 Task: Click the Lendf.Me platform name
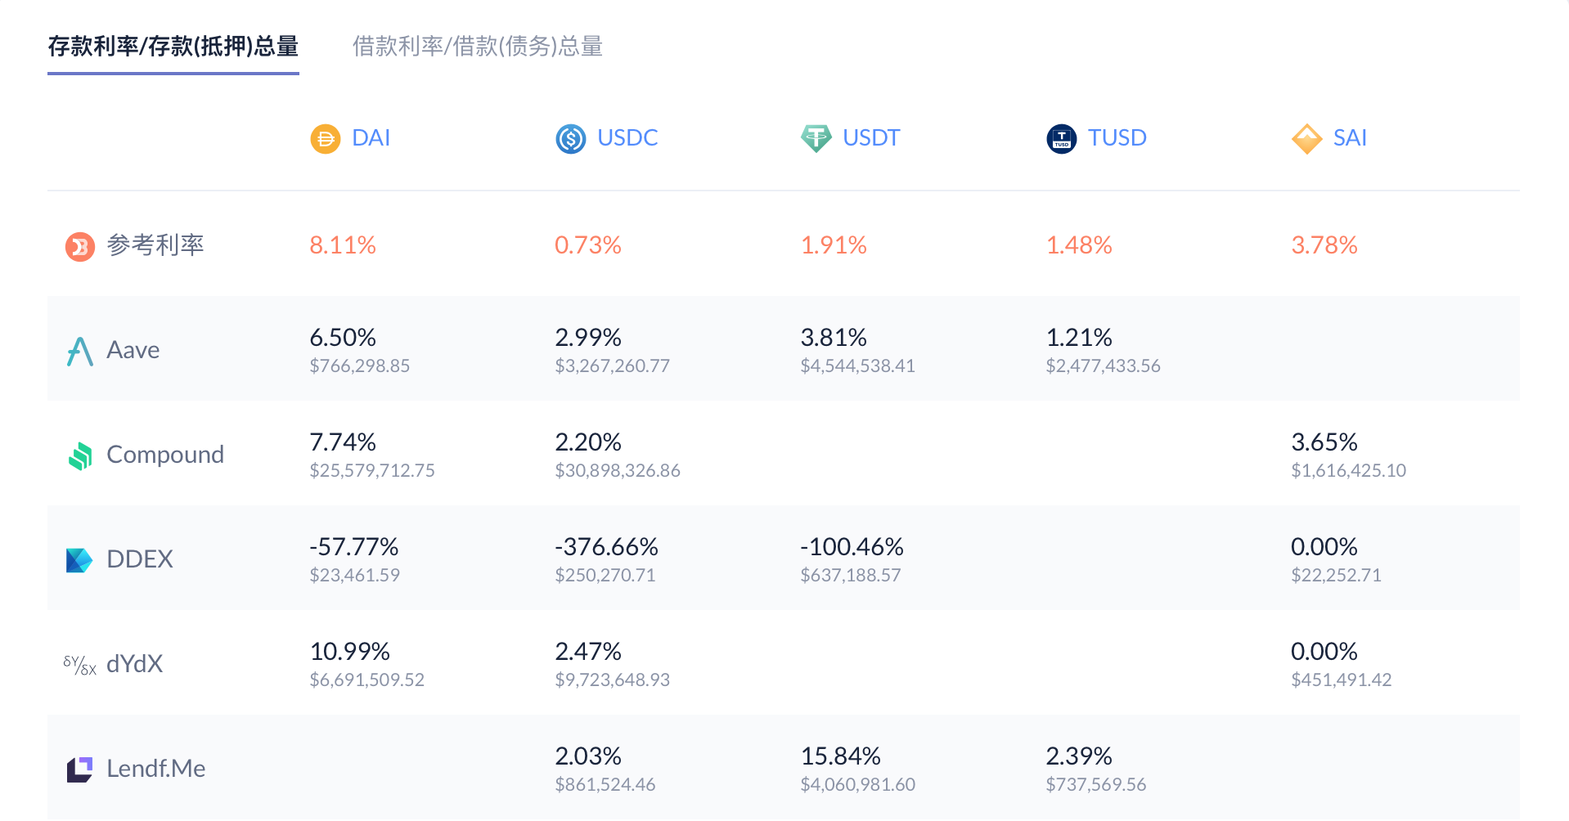pyautogui.click(x=156, y=769)
